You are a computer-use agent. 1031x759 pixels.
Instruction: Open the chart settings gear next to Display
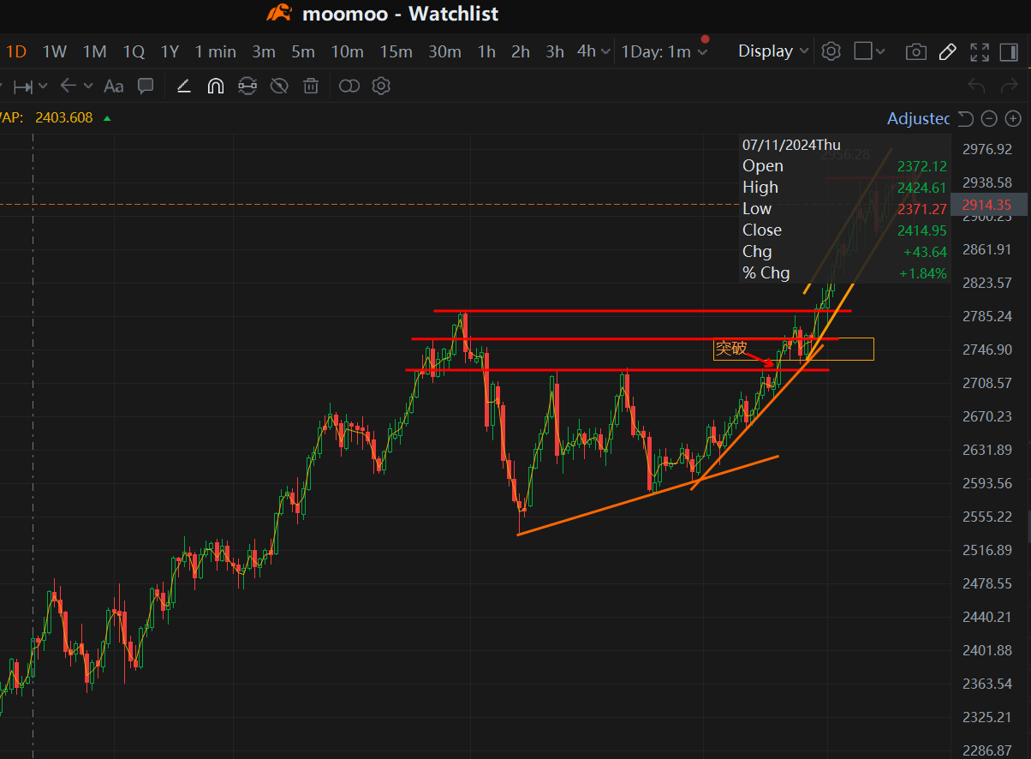tap(831, 51)
